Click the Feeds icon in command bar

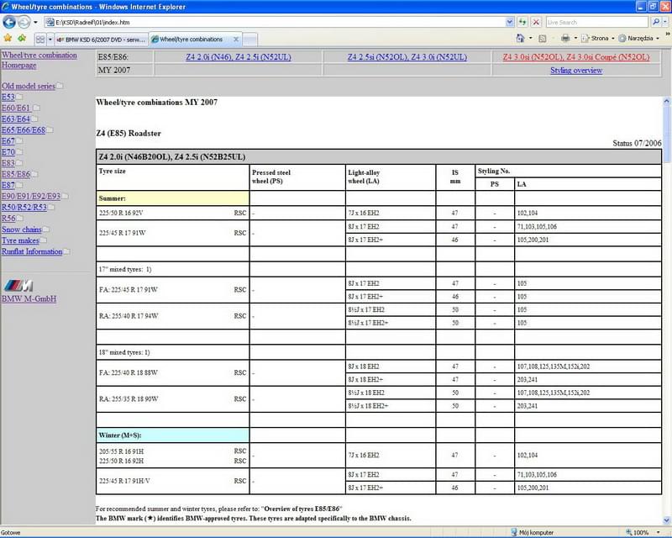click(543, 39)
